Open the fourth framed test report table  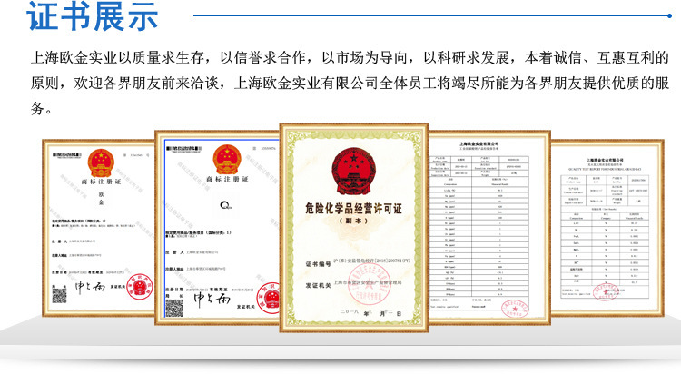(x=489, y=227)
